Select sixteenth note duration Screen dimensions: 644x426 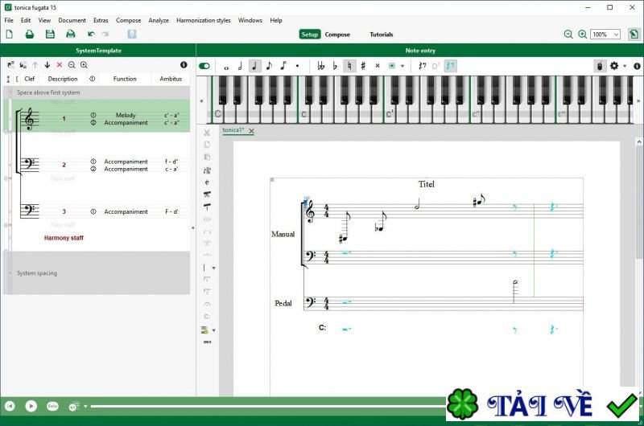tap(283, 66)
